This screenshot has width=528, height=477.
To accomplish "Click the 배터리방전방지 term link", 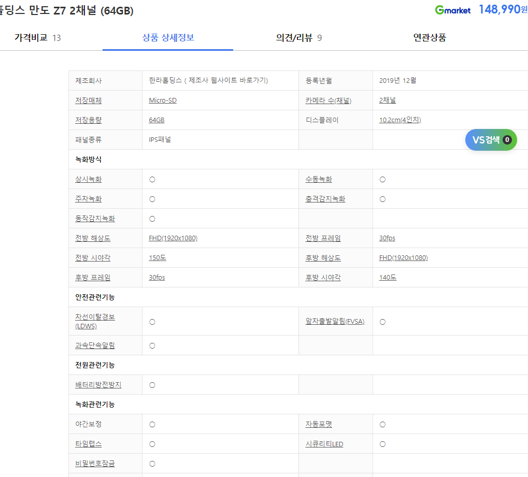I will pos(98,385).
